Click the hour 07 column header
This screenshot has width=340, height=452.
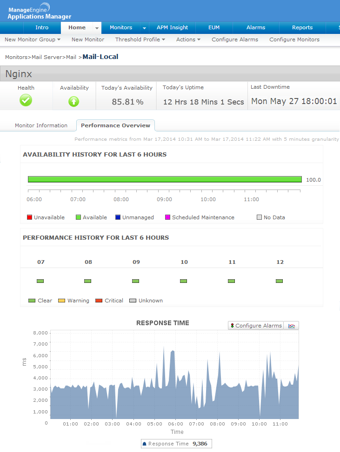click(40, 262)
